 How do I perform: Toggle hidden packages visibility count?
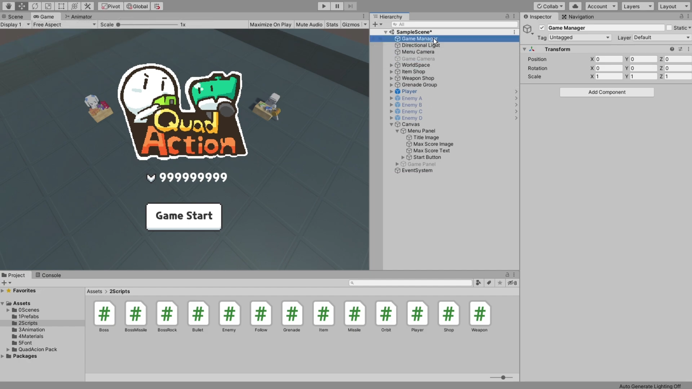pyautogui.click(x=512, y=283)
